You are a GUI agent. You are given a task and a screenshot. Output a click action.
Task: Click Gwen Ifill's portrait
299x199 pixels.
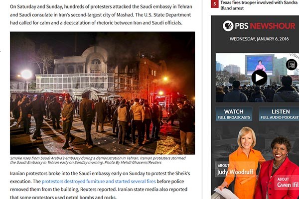pyautogui.click(x=279, y=169)
